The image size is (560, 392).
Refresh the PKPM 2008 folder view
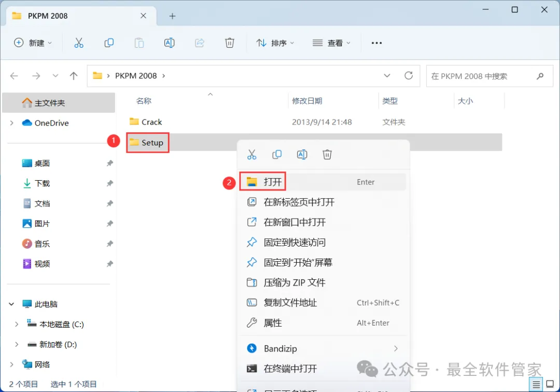[409, 75]
